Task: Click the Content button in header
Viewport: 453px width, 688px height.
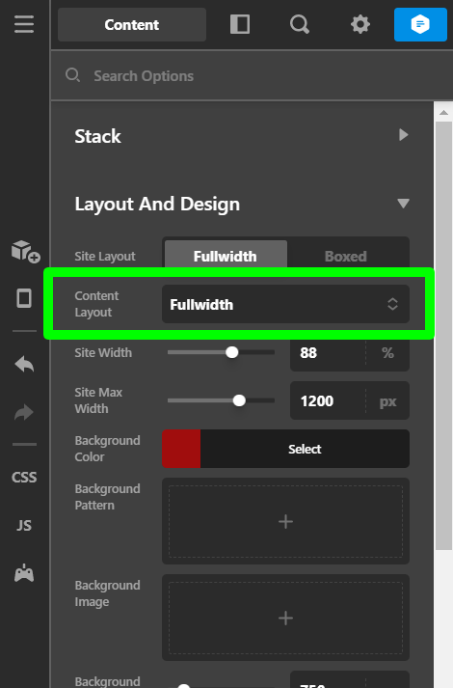Action: pos(132,24)
